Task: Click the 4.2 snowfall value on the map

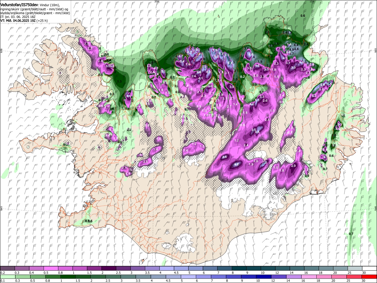Action: 314,96
